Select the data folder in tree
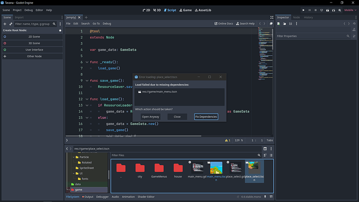Screen dimensions: 359x202 78,184
